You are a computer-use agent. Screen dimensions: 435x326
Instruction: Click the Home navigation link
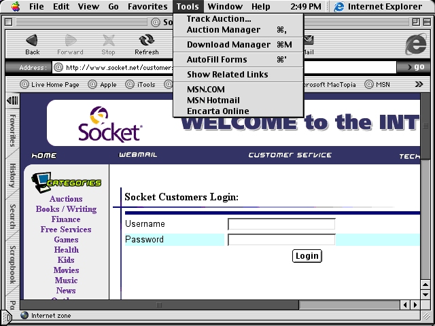(x=44, y=156)
